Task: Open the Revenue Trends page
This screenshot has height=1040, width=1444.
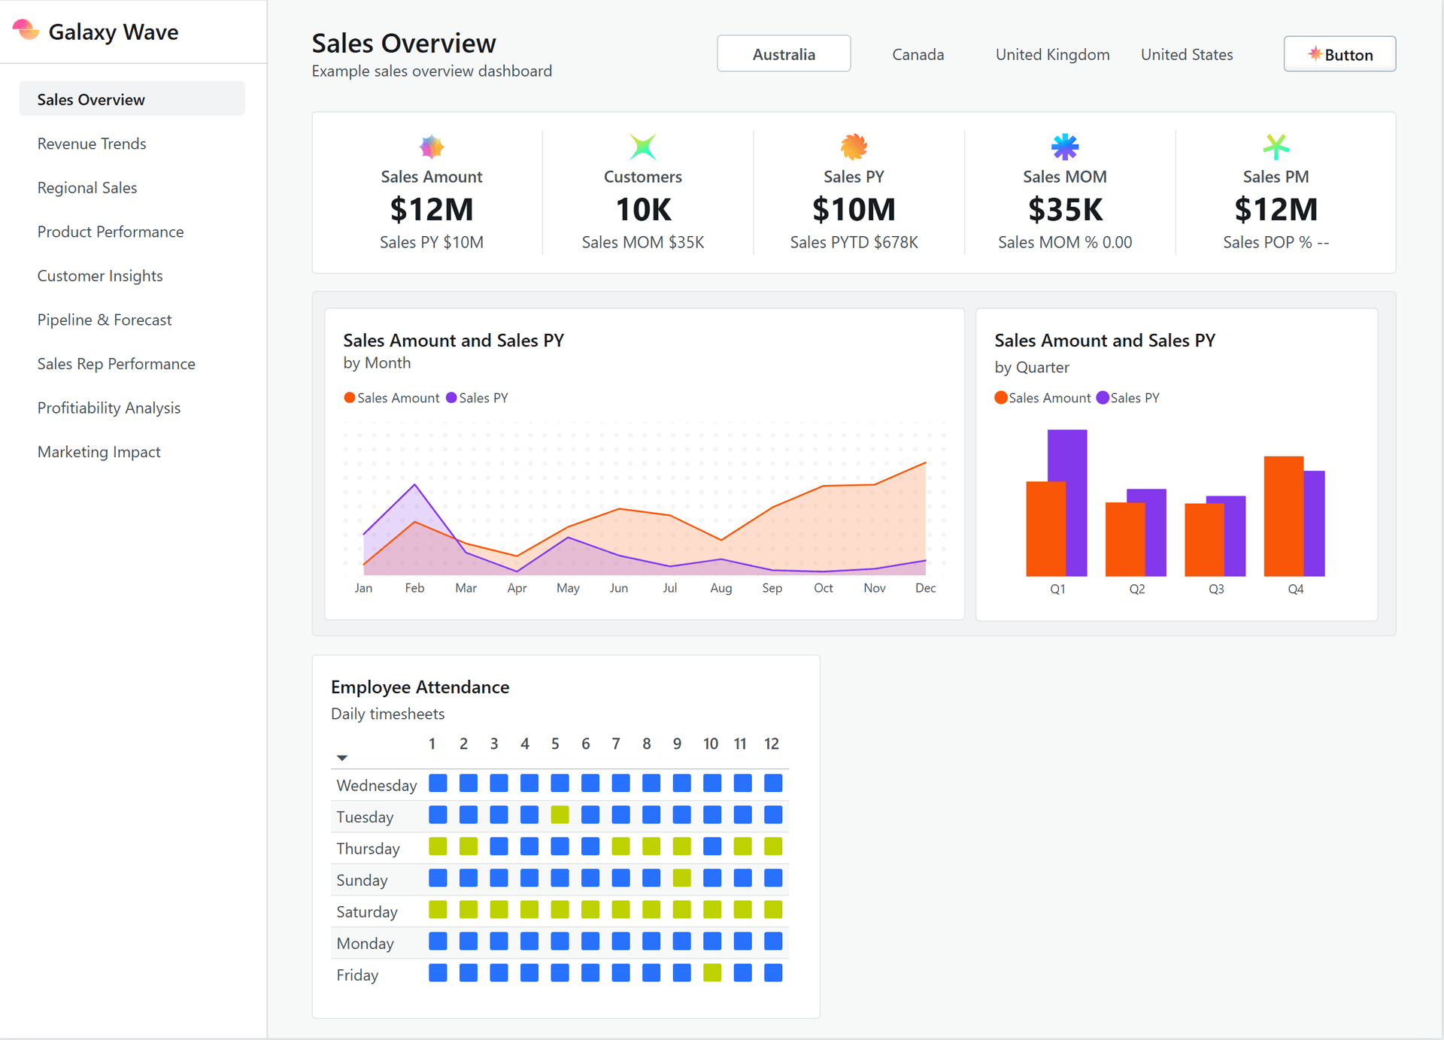Action: (x=92, y=144)
